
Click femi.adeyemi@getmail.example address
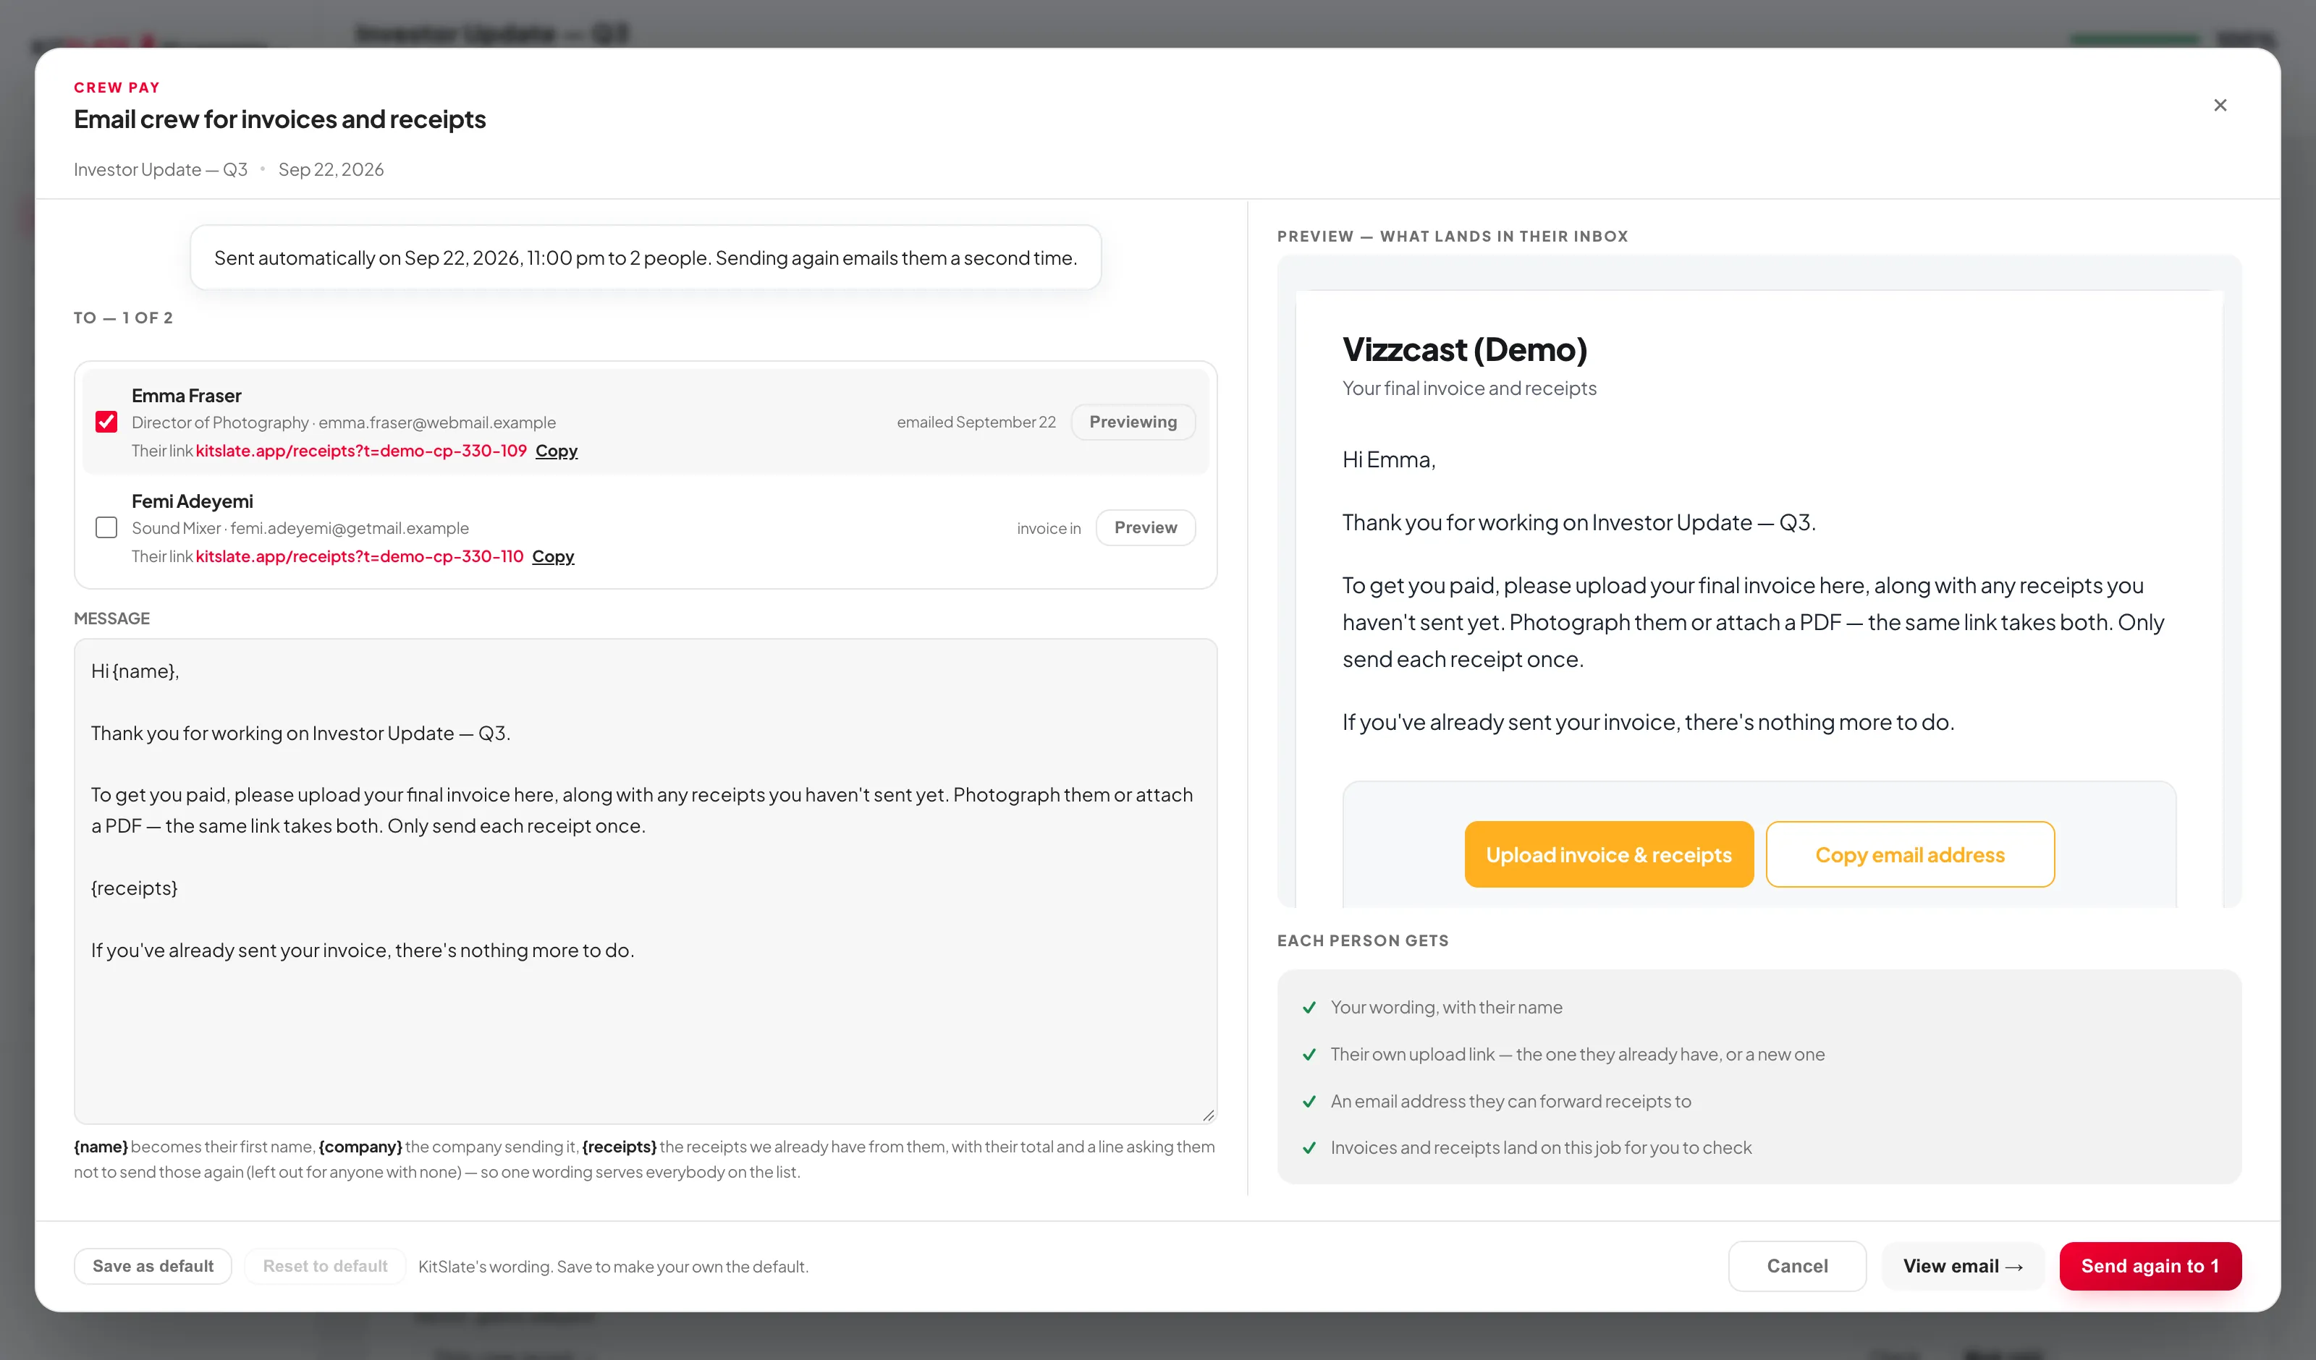(350, 527)
